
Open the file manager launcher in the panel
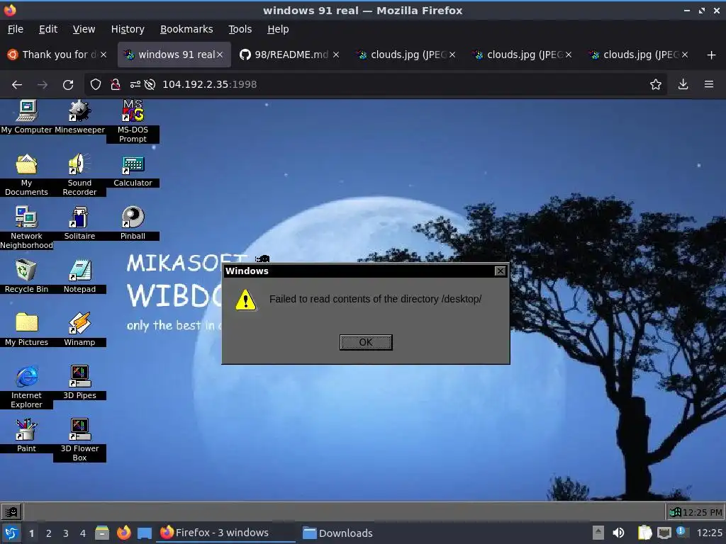pos(102,533)
